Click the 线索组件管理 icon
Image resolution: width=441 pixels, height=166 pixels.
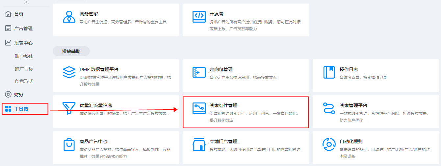tap(199, 108)
